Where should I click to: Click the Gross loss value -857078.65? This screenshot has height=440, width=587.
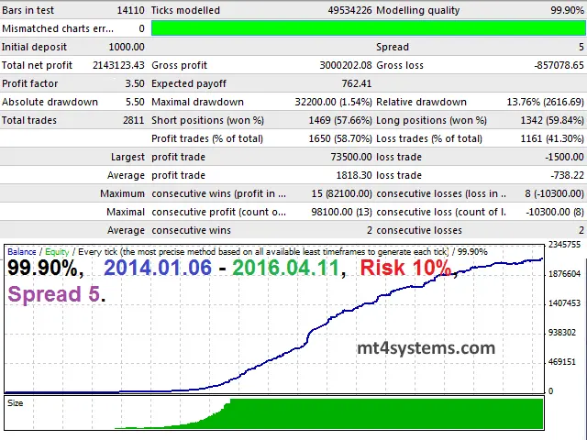click(x=555, y=65)
